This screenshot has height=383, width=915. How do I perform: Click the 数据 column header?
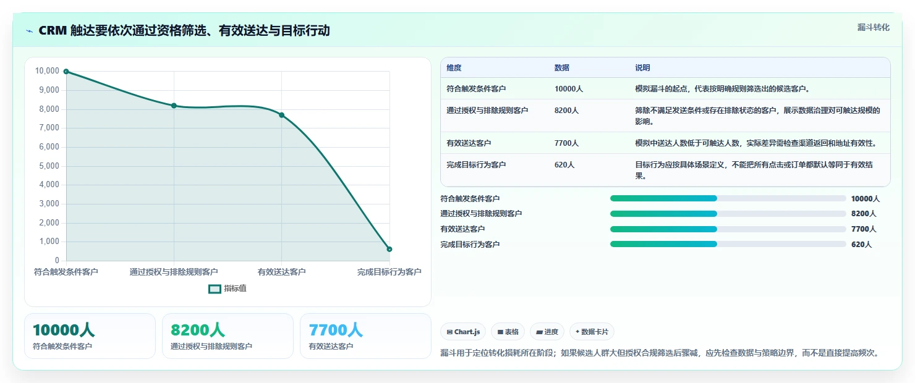(562, 68)
